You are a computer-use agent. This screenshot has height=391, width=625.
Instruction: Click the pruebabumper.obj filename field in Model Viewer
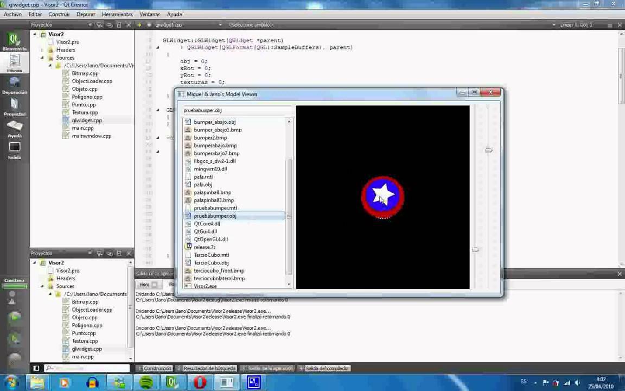[237, 110]
